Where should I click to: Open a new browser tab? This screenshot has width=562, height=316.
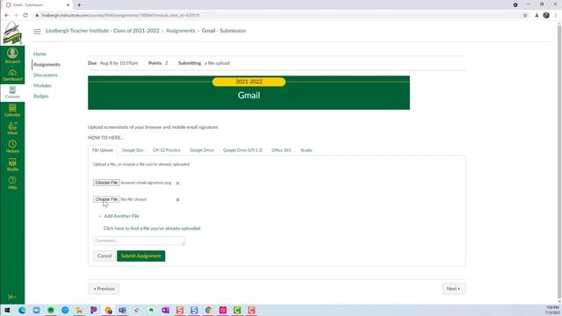79,5
